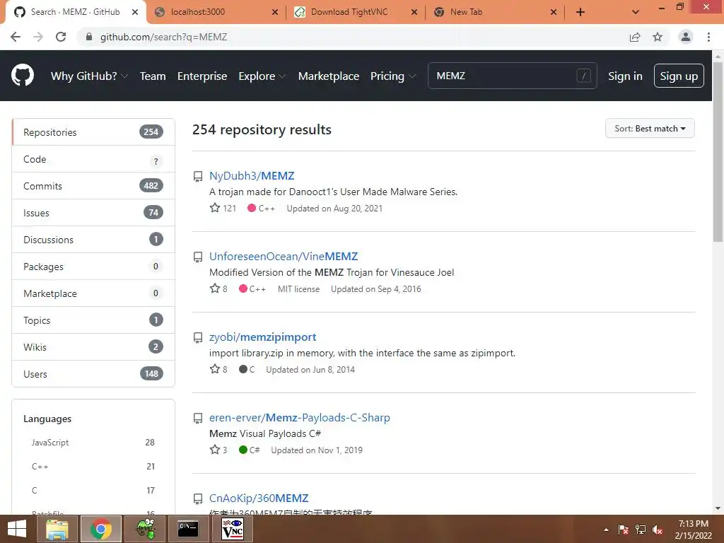Open CnAoKip/360MEMZ repository link
Screen dimensions: 724x543
[x=259, y=498]
